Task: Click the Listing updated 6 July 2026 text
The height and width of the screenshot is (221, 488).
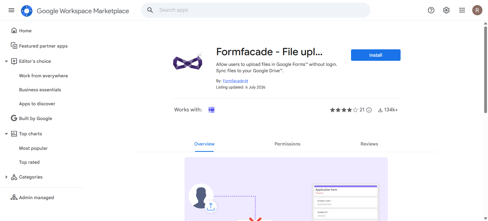Action: [x=241, y=87]
